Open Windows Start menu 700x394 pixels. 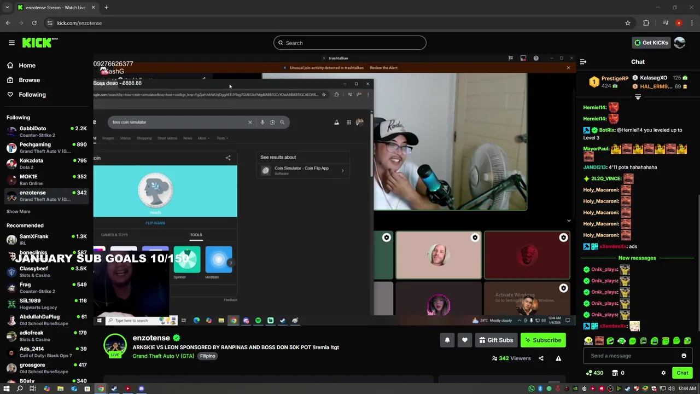(x=7, y=389)
